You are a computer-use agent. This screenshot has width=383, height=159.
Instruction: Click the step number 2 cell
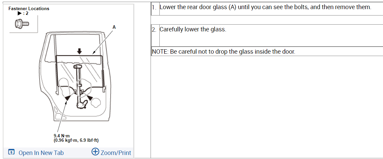click(154, 30)
